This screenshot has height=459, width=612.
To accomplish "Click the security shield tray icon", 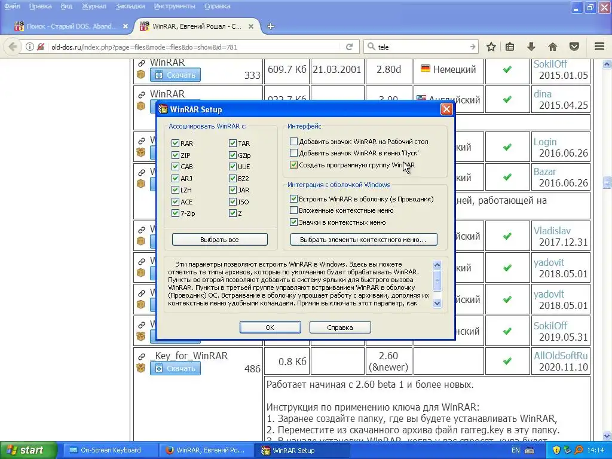I will coord(556,451).
